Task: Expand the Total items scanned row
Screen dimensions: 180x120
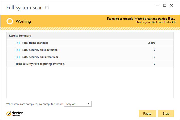Action: (x=17, y=43)
